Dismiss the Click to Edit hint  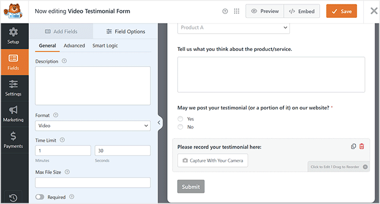coord(365,167)
